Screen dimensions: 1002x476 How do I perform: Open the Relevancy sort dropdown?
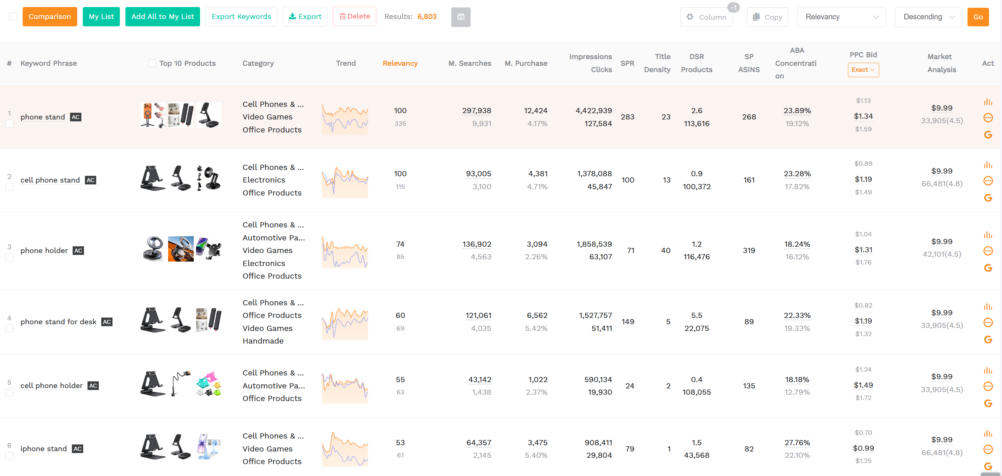(x=842, y=17)
